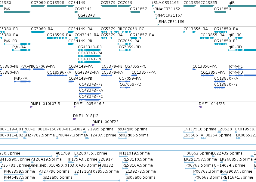
Task: Click EST EK200755.5prime
Action: click(x=76, y=156)
